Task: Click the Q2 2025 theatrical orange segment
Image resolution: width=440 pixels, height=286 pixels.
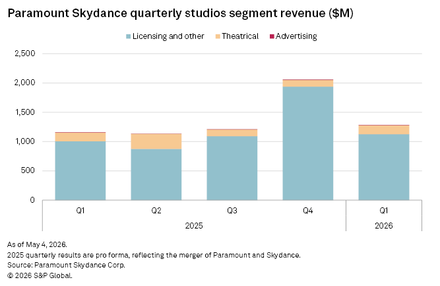Action: tap(156, 141)
